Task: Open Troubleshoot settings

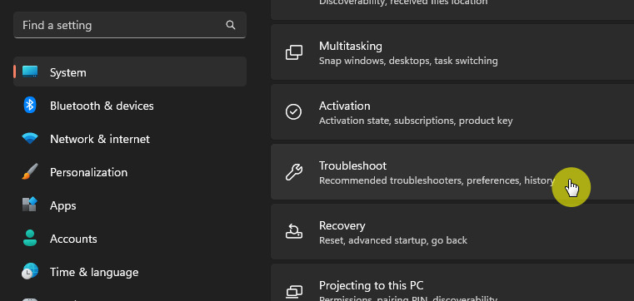Action: (452, 171)
